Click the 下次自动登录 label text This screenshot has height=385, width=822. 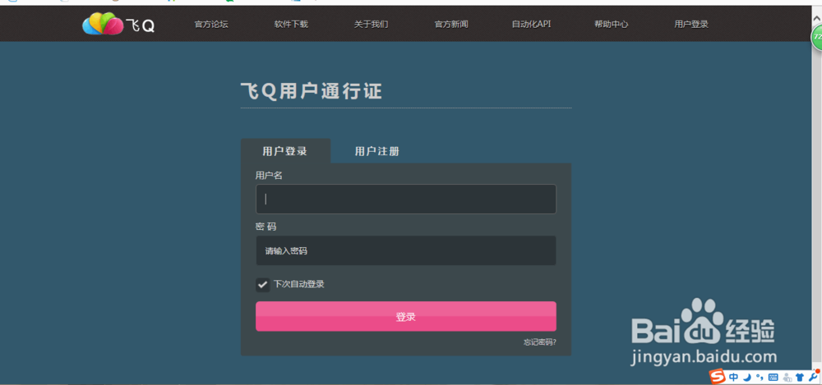tap(299, 284)
